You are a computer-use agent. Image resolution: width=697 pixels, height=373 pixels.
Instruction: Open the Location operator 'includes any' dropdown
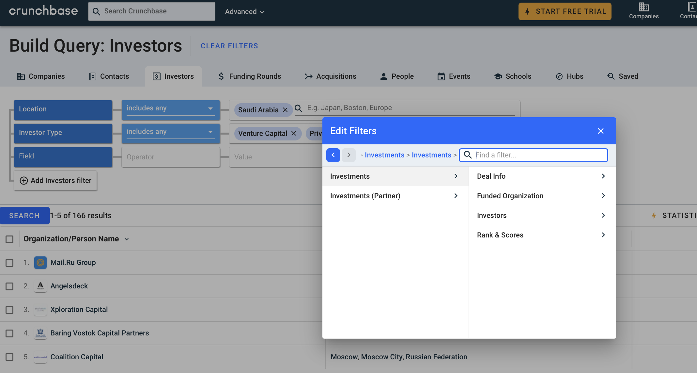coord(170,108)
